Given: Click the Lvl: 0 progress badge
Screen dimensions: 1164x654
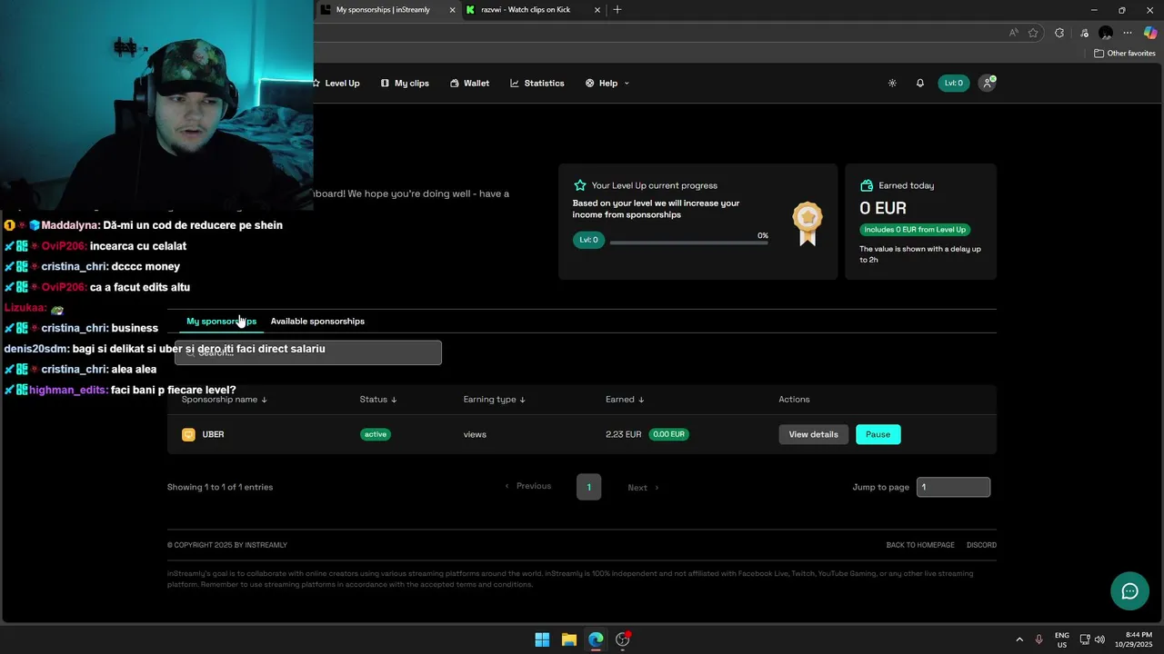Looking at the screenshot, I should [x=588, y=240].
